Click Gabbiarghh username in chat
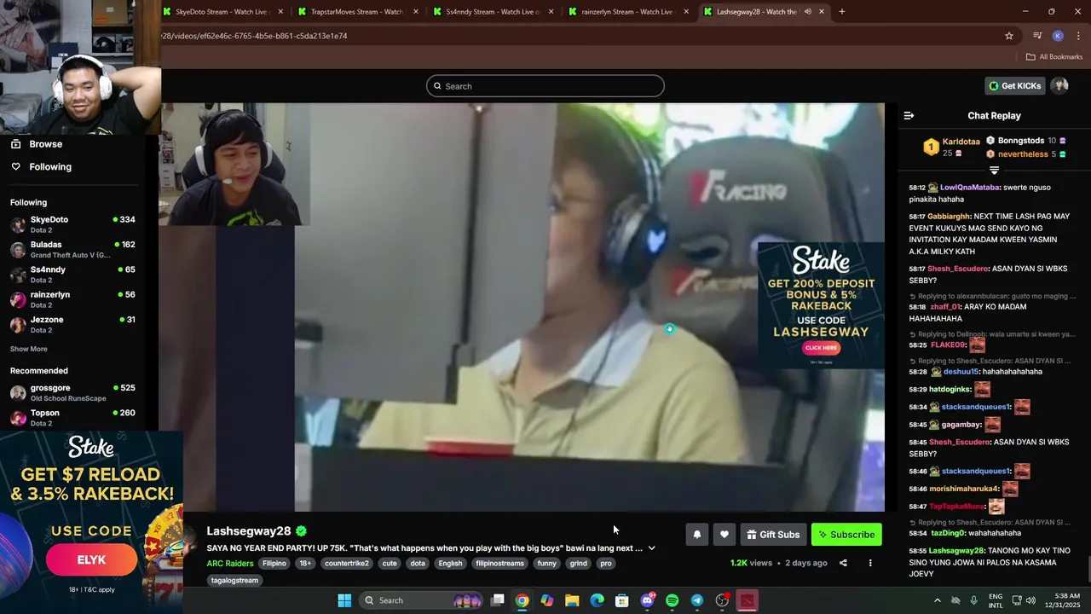Image resolution: width=1091 pixels, height=614 pixels. pos(948,217)
